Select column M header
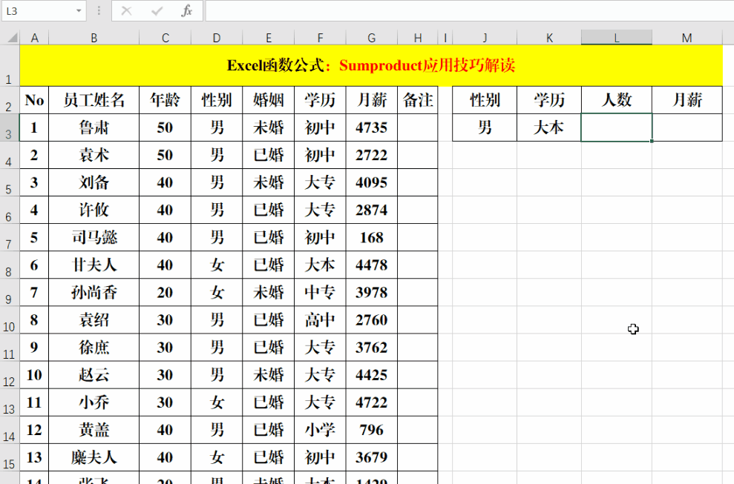 pyautogui.click(x=687, y=38)
